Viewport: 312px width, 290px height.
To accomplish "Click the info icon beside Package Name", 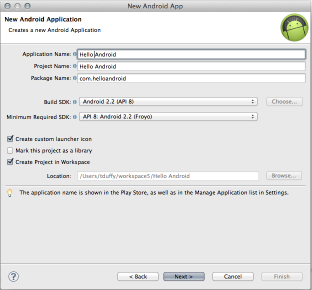I will [74, 78].
